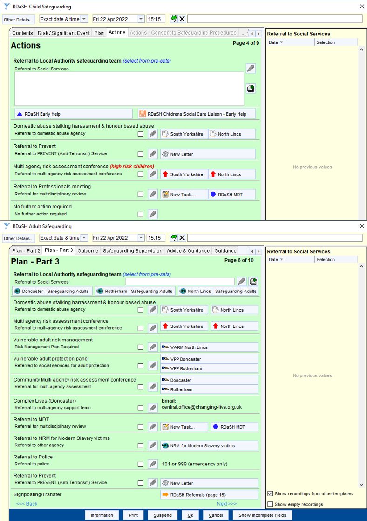Switch to Risk / Significant Event tab
The image size is (367, 521).
tap(64, 33)
